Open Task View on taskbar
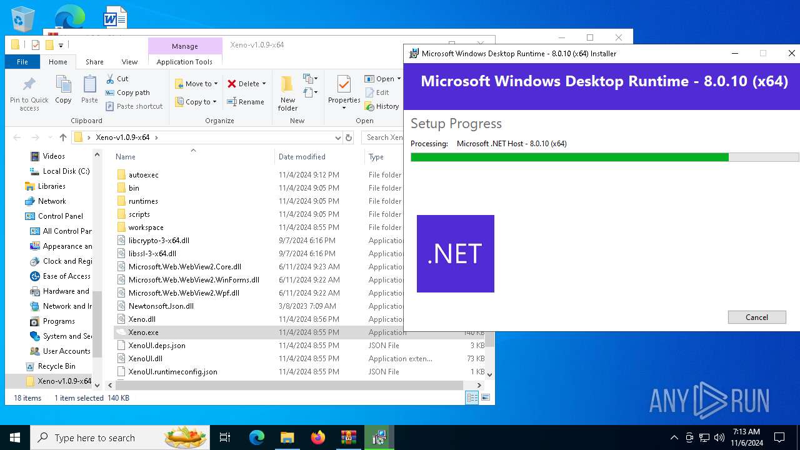The width and height of the screenshot is (800, 450). (x=225, y=437)
